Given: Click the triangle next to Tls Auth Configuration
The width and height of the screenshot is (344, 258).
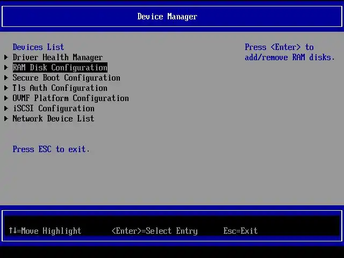Looking at the screenshot, I should [x=6, y=88].
